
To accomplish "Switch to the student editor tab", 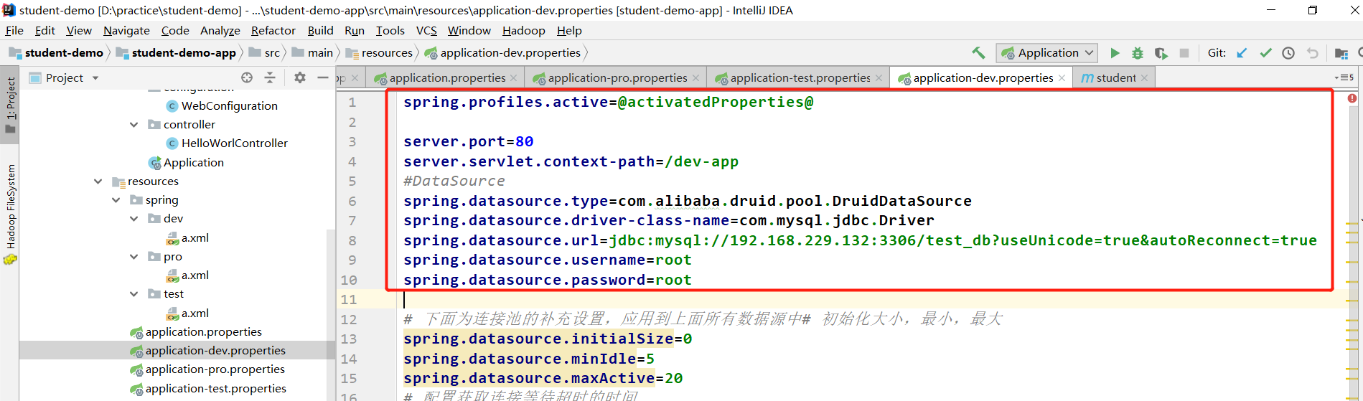I will click(x=1114, y=77).
